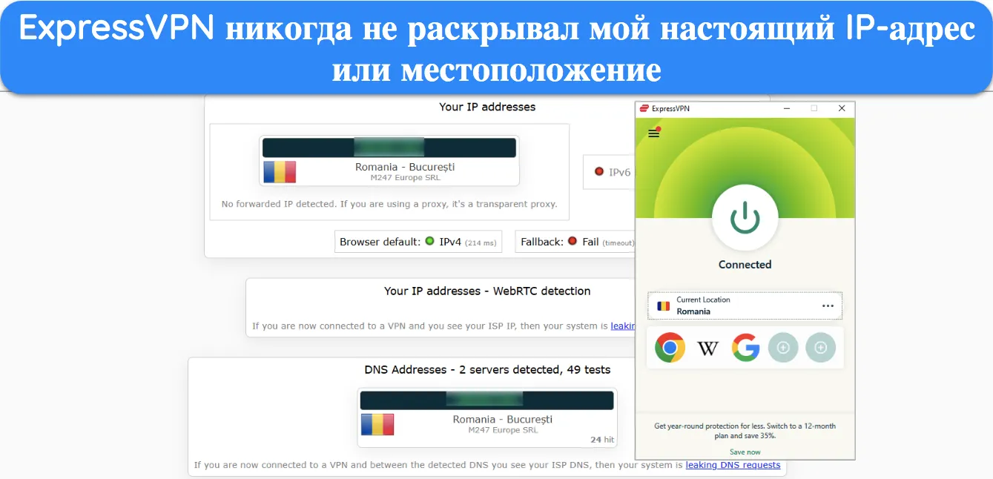The image size is (993, 479).
Task: Click M247 Europe SRL under IP address
Action: [x=405, y=178]
